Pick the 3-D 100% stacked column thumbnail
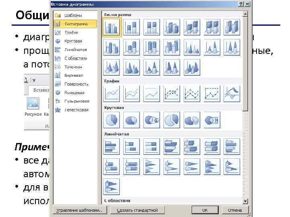This screenshot has width=290, height=217. [x=212, y=27]
